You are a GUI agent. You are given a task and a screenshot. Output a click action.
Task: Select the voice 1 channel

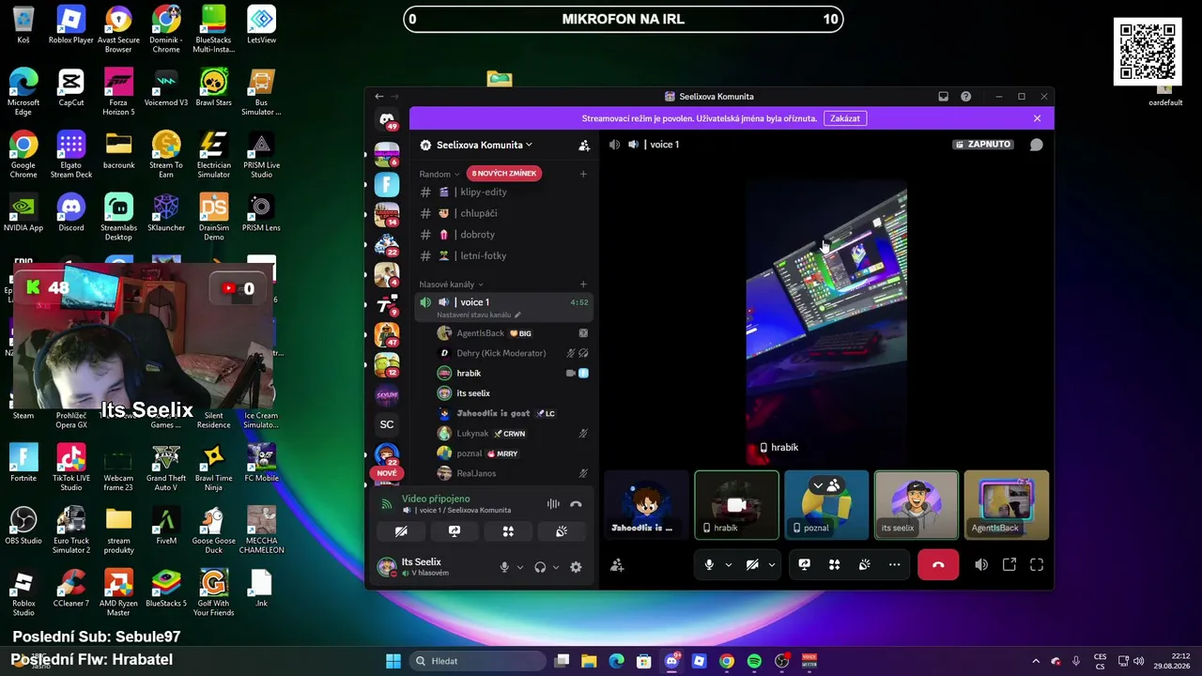pyautogui.click(x=503, y=307)
